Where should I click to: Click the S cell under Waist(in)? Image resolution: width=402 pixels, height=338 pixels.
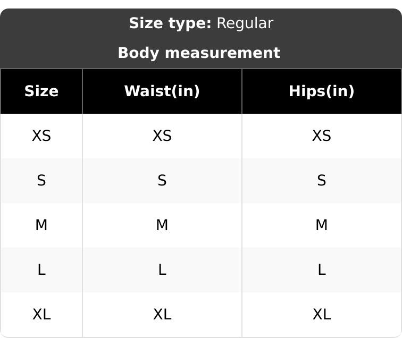[162, 181]
